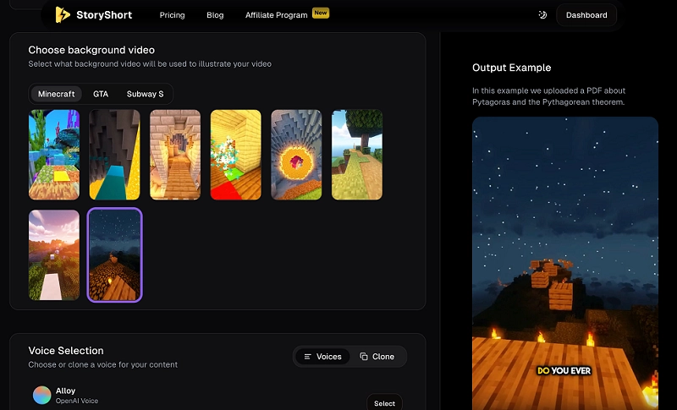677x410 pixels.
Task: Click the Voice Selection heading
Action: (66, 351)
